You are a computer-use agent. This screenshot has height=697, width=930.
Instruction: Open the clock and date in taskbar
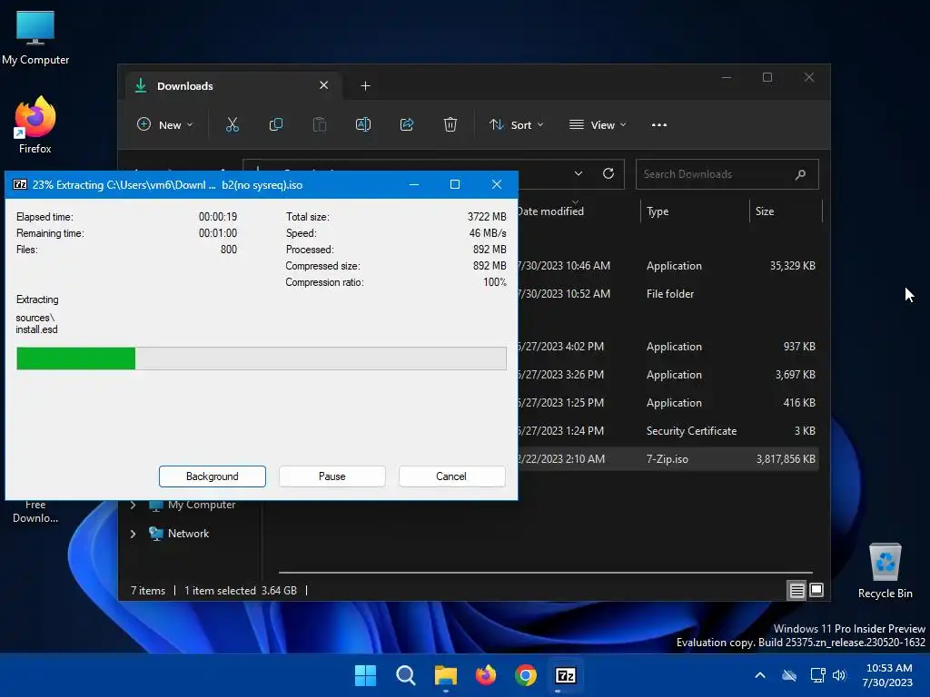click(x=888, y=675)
